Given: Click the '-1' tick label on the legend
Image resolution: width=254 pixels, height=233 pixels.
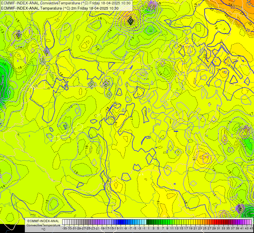Looking at the screenshot, I should pyautogui.click(x=144, y=228).
